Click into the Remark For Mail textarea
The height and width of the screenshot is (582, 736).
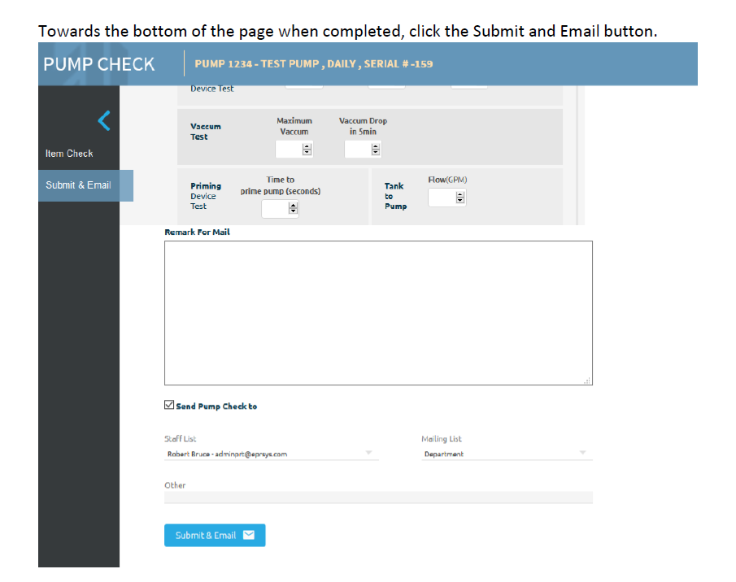[378, 313]
